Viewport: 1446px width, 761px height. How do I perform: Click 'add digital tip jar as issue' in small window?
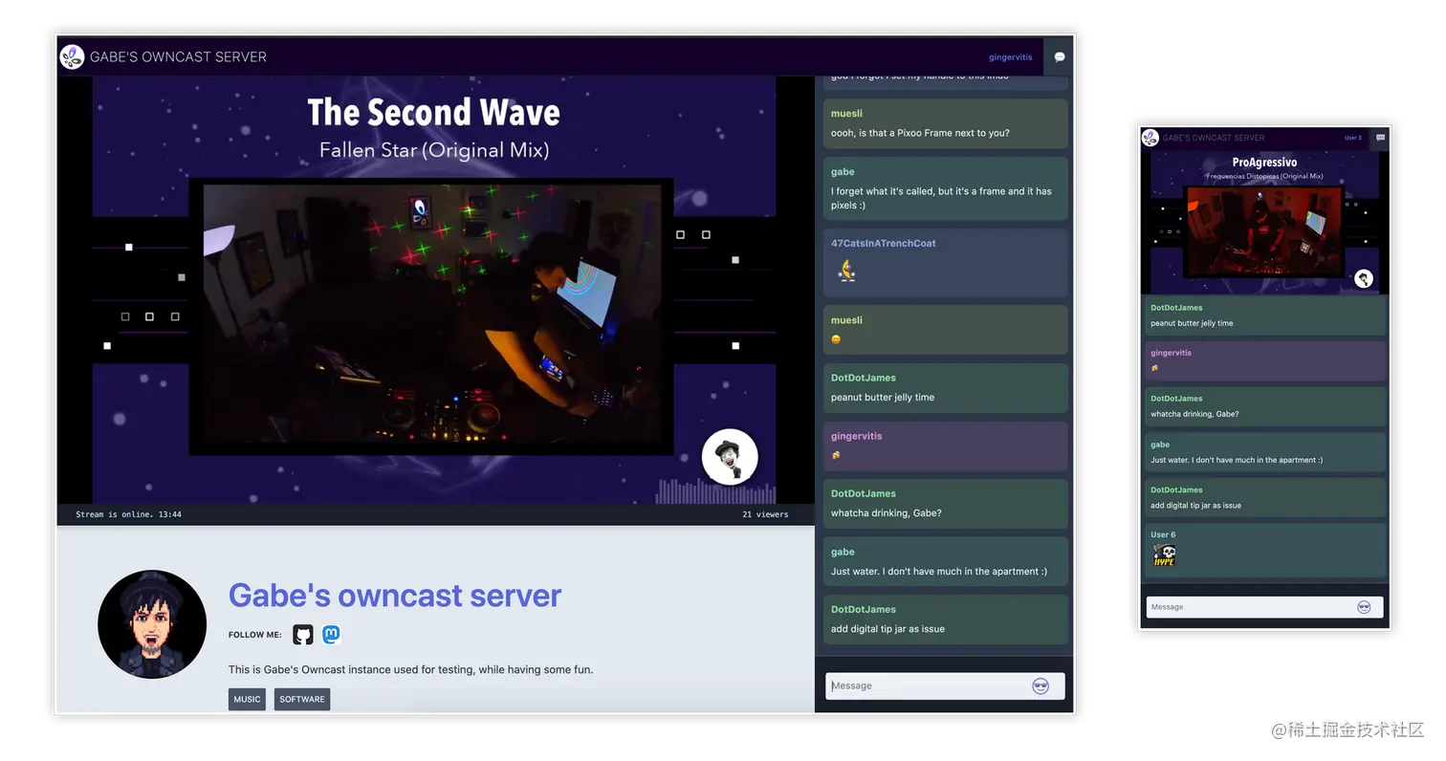(x=1265, y=497)
